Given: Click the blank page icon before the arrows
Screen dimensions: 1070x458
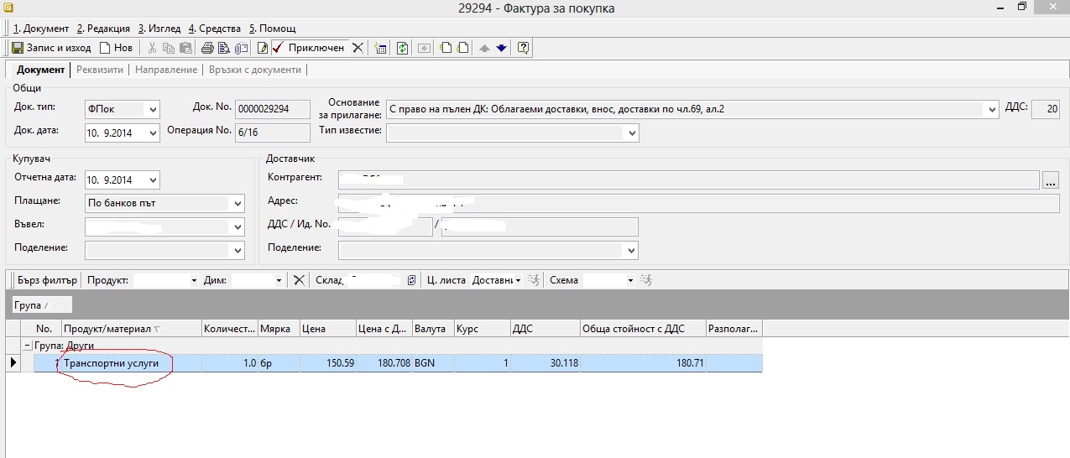Looking at the screenshot, I should 462,48.
